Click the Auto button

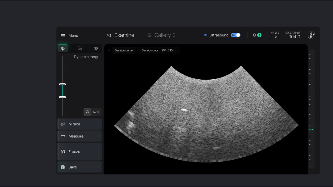96,112
